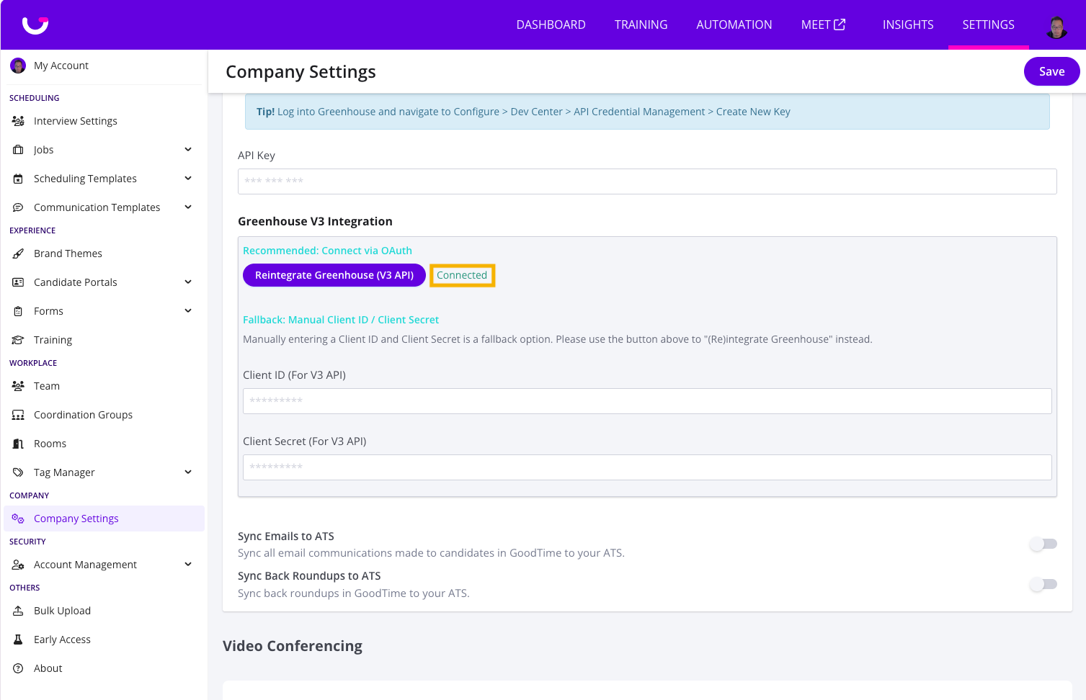The height and width of the screenshot is (700, 1086).
Task: Open the About page
Action: [48, 668]
